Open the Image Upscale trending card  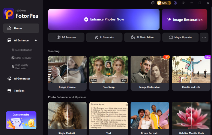[67, 73]
